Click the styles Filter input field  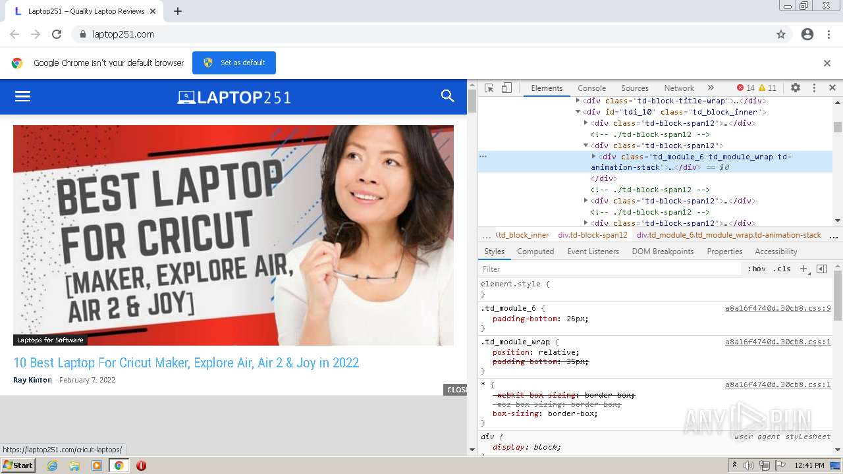(x=611, y=269)
